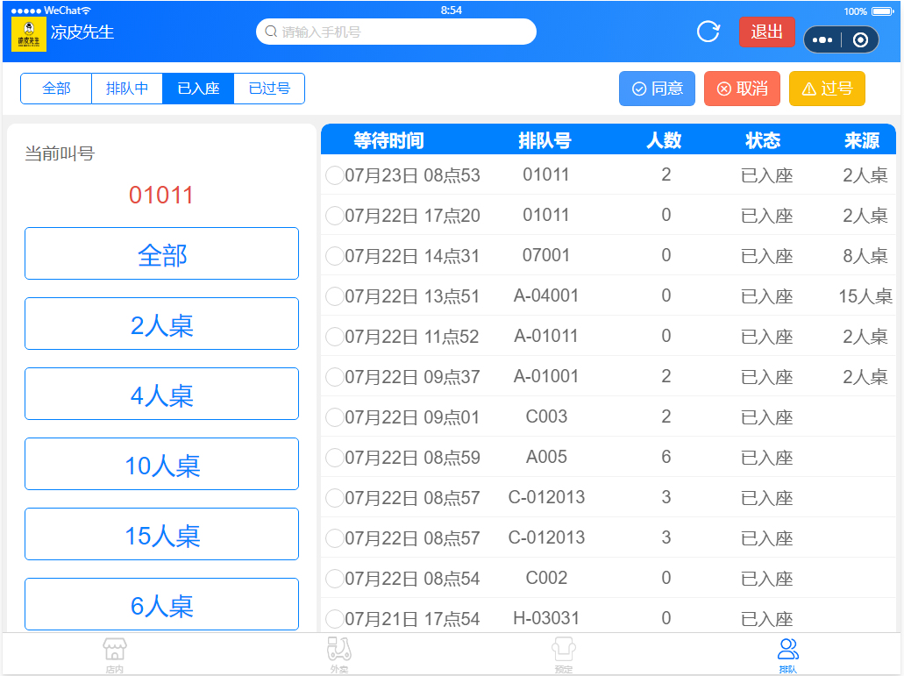Focus the phone number search field
Viewport: 904px width, 676px height.
(396, 32)
